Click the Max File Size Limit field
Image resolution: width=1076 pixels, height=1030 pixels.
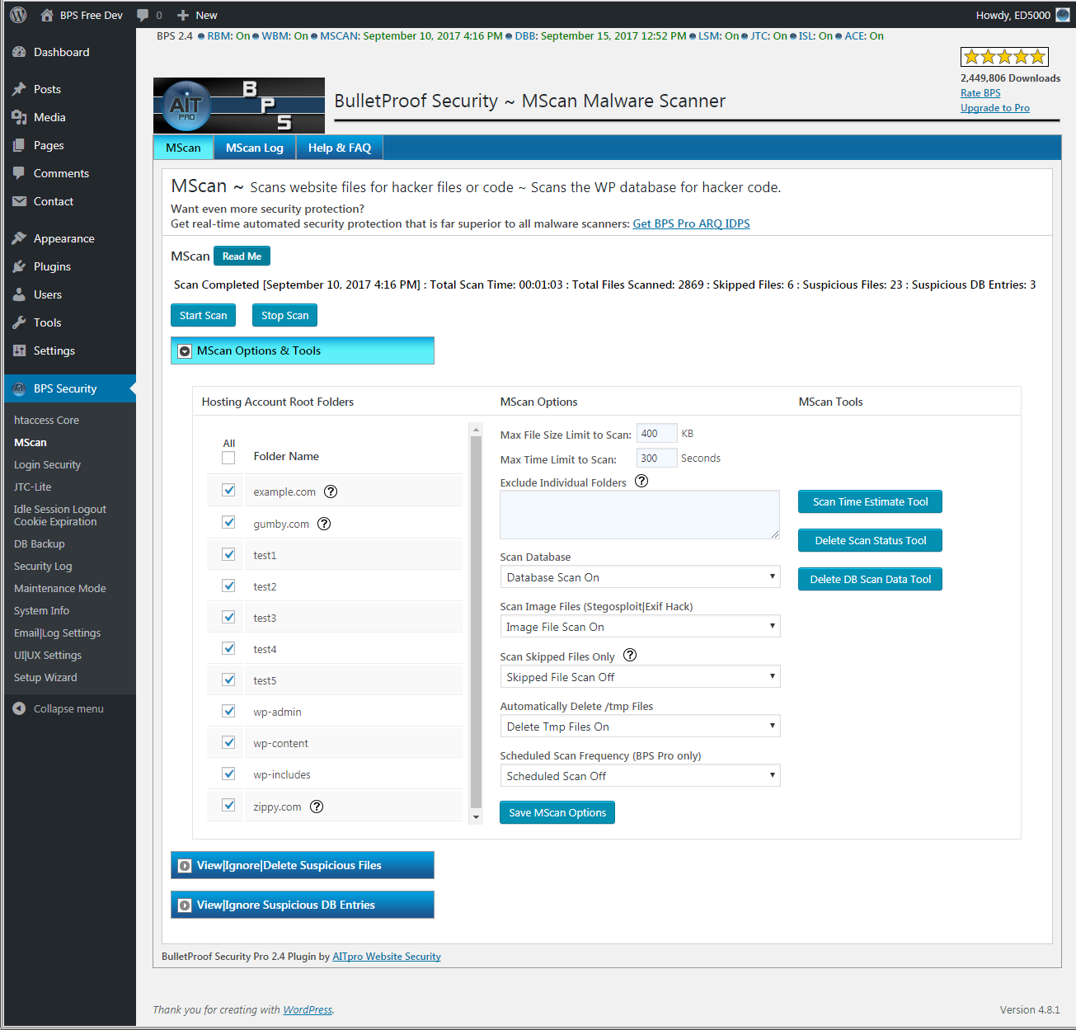click(x=656, y=434)
